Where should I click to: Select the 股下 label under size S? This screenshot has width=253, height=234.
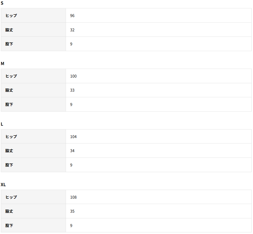tap(9, 44)
